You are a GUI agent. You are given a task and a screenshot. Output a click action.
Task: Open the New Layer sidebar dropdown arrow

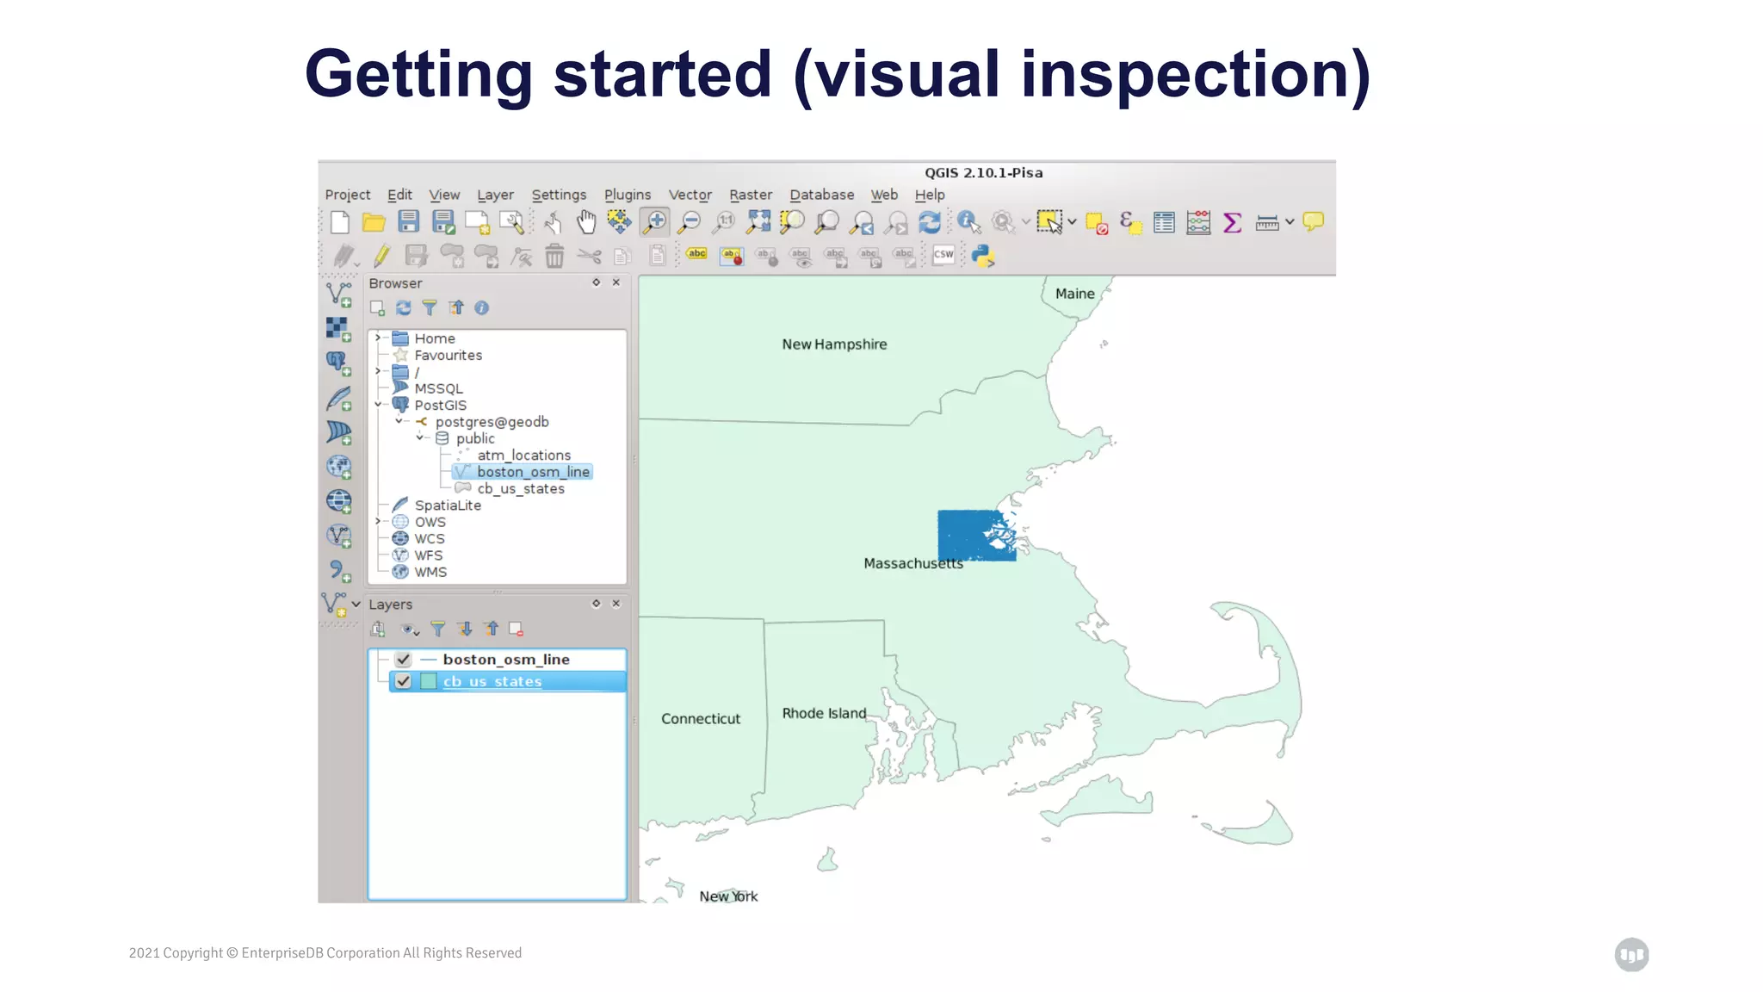(356, 604)
